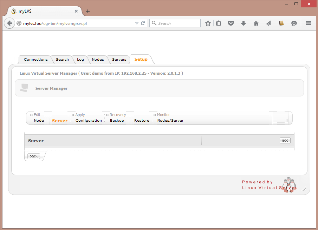
Task: Reload the page with the refresh icon
Action: (143, 23)
